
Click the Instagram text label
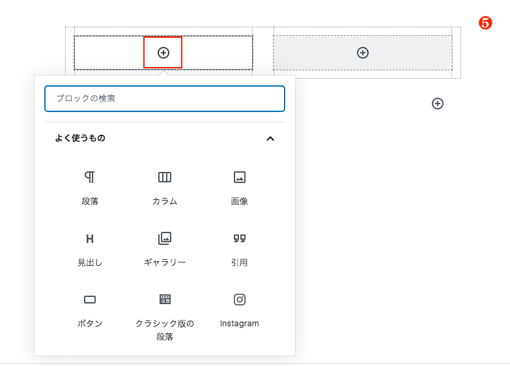(239, 324)
